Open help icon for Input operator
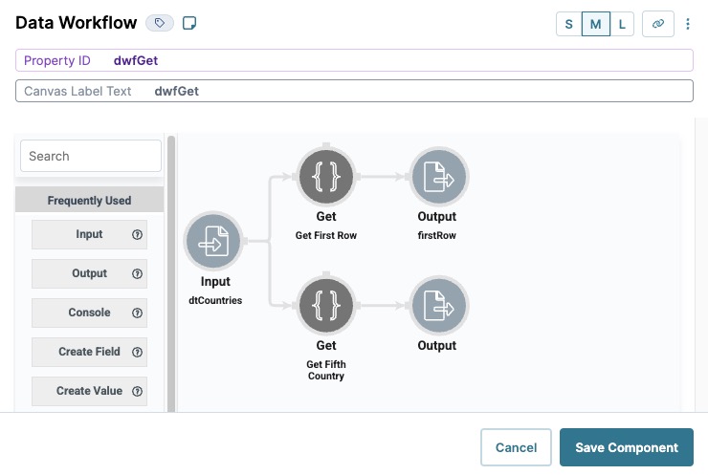Screen dimensions: 708x475 click(x=137, y=234)
